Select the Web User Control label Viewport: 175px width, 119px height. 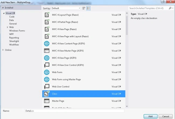point(61,87)
